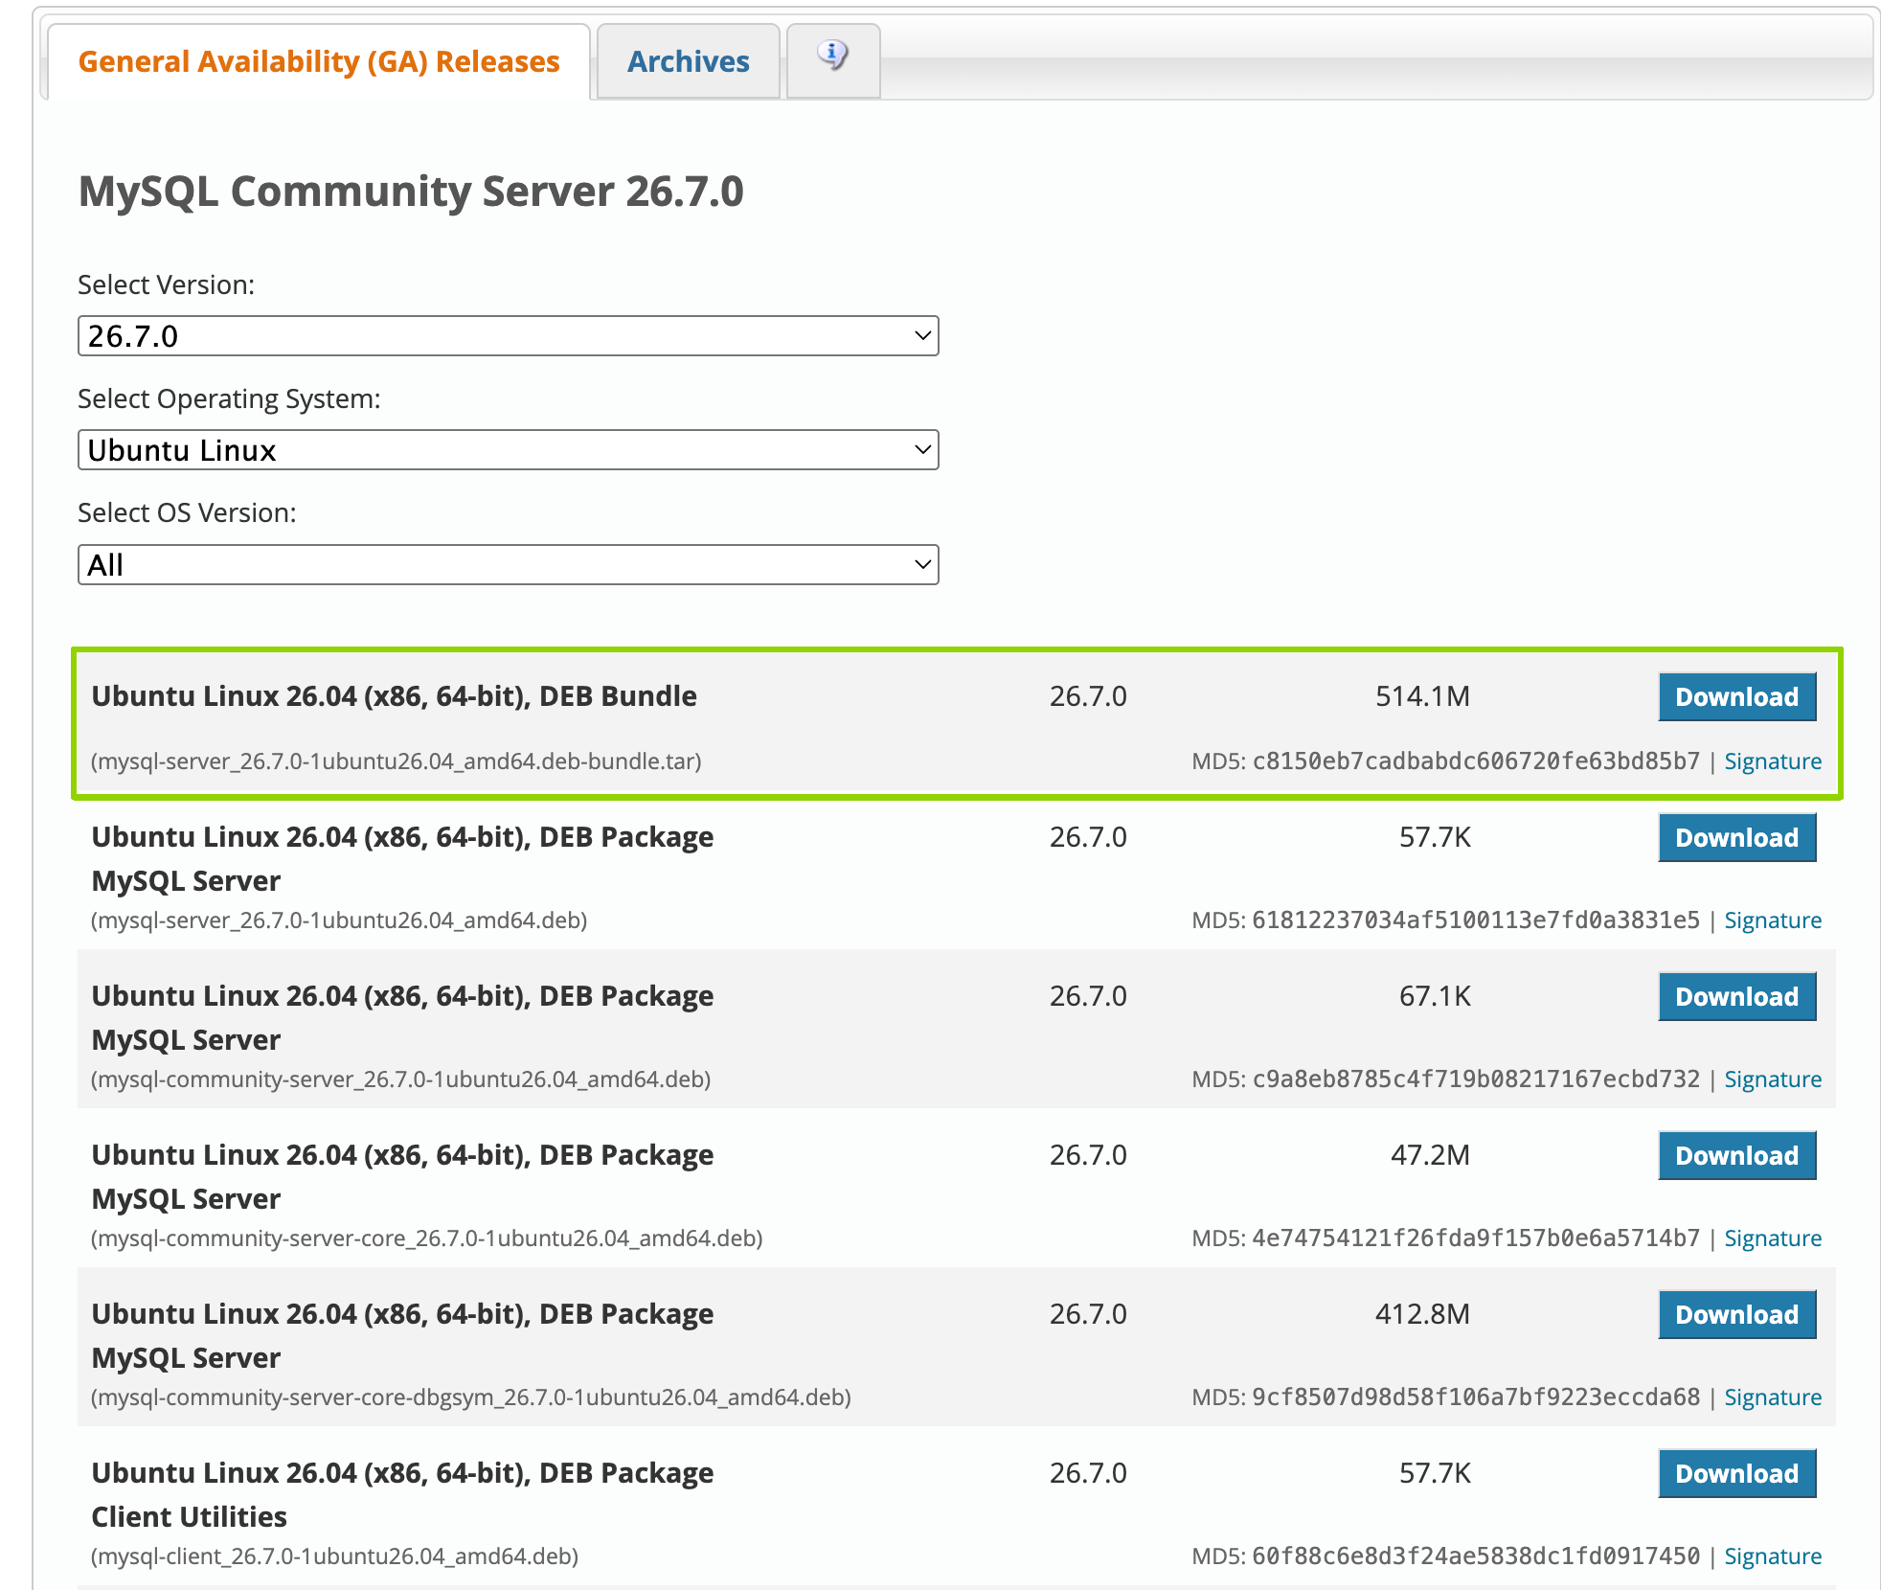Click filename mysql-community-server-core-dbgsym_26.7.0-1ubuntu26.04_amd64.deb
Screen dimensions: 1881x1590
(471, 1397)
